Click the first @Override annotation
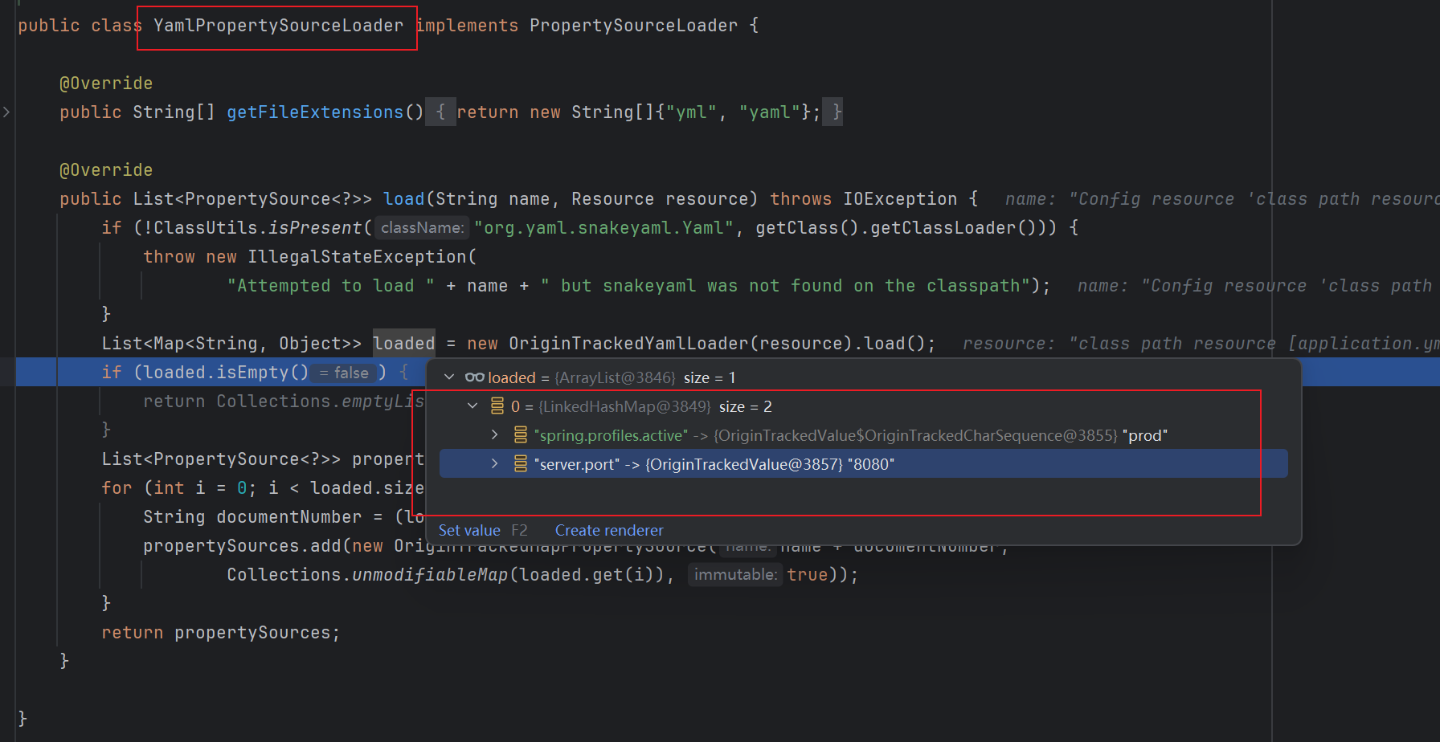The image size is (1440, 742). coord(106,84)
